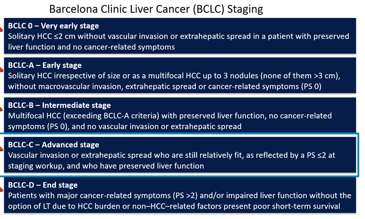Click the red arrow beside BCLC-B
Viewport: 365px width, 219px height.
1,109
